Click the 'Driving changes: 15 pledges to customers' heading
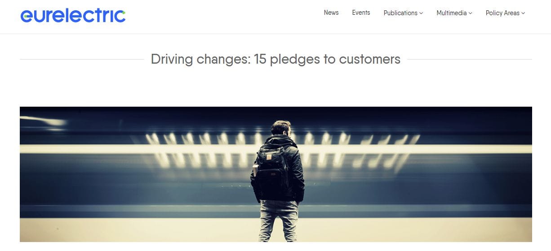Screen dimensions: 551x251 point(275,59)
